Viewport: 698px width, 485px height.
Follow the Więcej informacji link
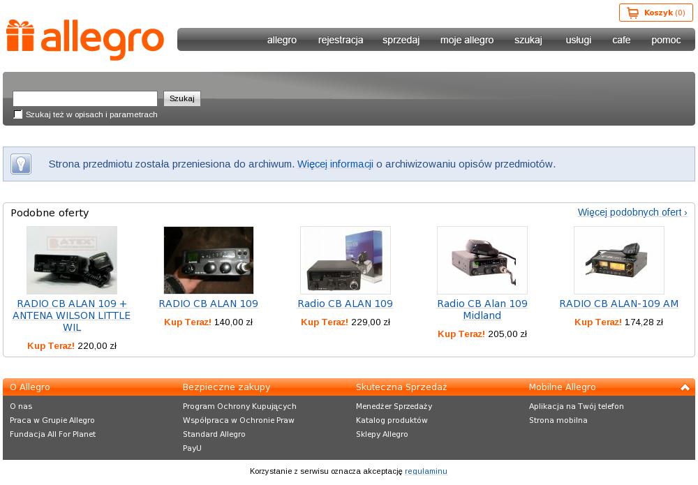pyautogui.click(x=335, y=164)
